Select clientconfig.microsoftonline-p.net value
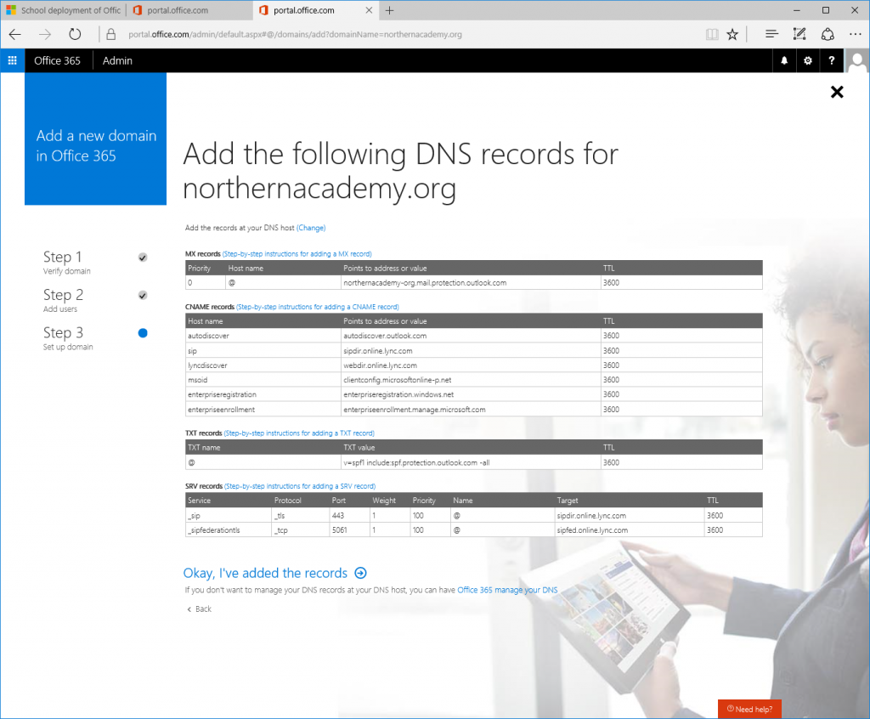Screen dimensions: 870x719 [398, 380]
